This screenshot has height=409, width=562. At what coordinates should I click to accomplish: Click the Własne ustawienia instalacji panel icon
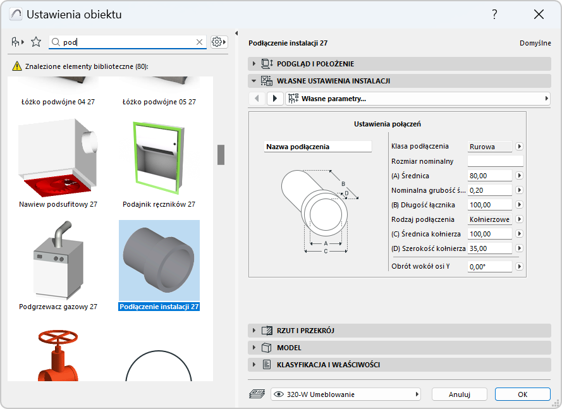point(266,81)
